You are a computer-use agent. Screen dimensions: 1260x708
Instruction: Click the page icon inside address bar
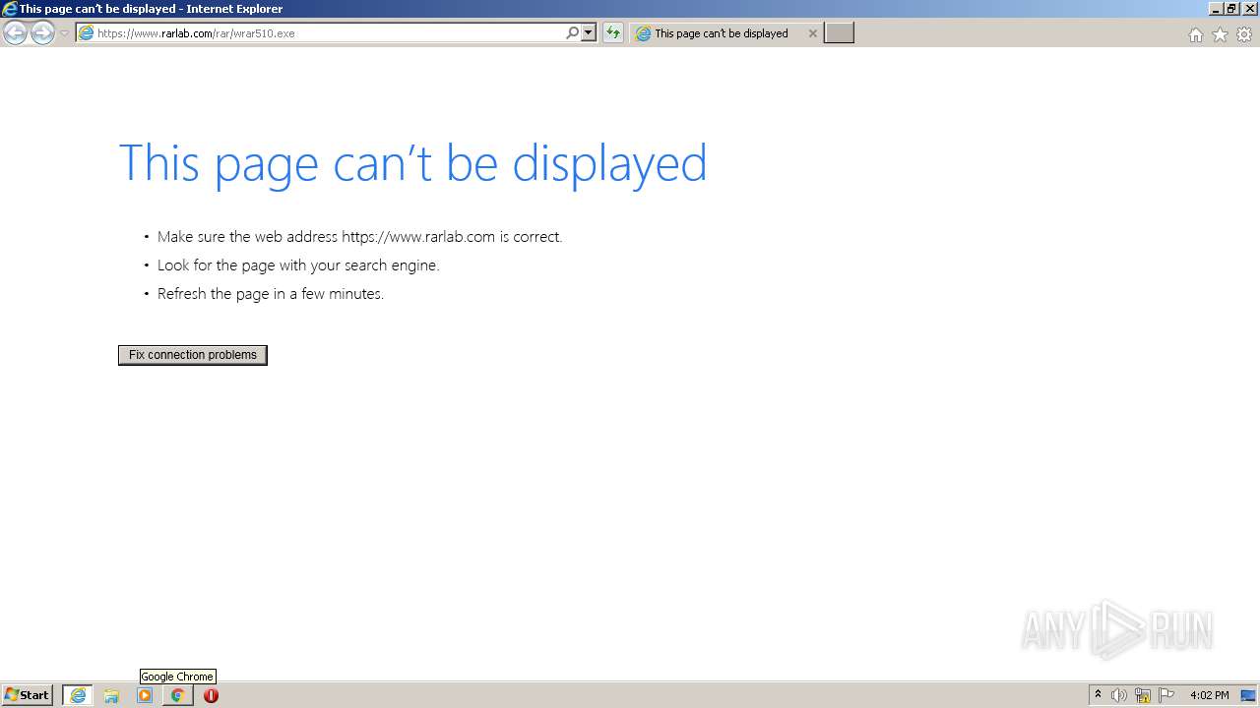tap(86, 33)
